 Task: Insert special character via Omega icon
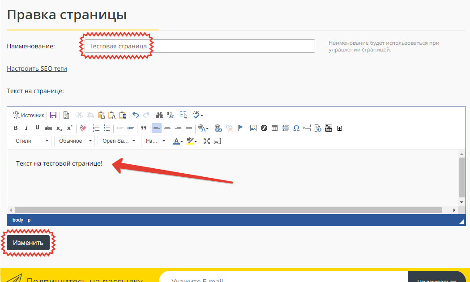point(296,128)
